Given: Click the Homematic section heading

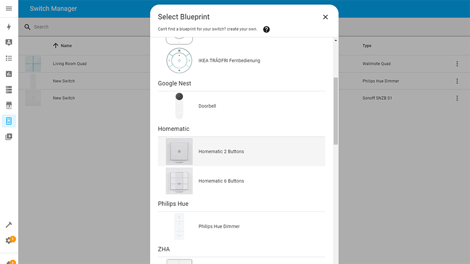Looking at the screenshot, I should point(174,129).
